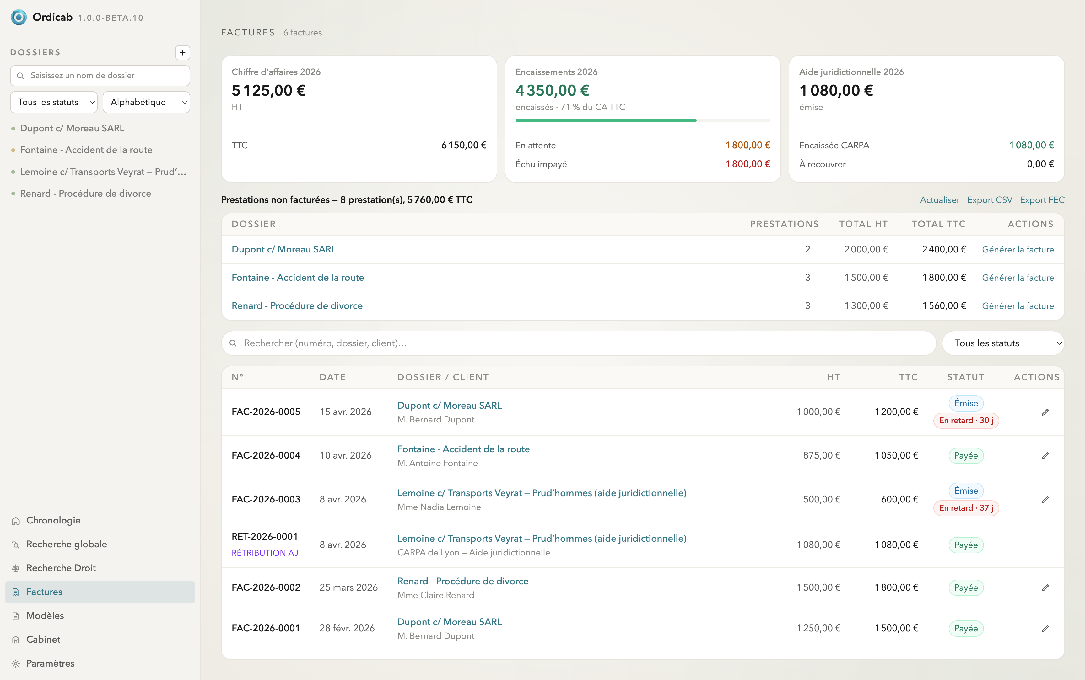Click the Paramètres gear icon in sidebar
The height and width of the screenshot is (680, 1085).
click(x=16, y=663)
